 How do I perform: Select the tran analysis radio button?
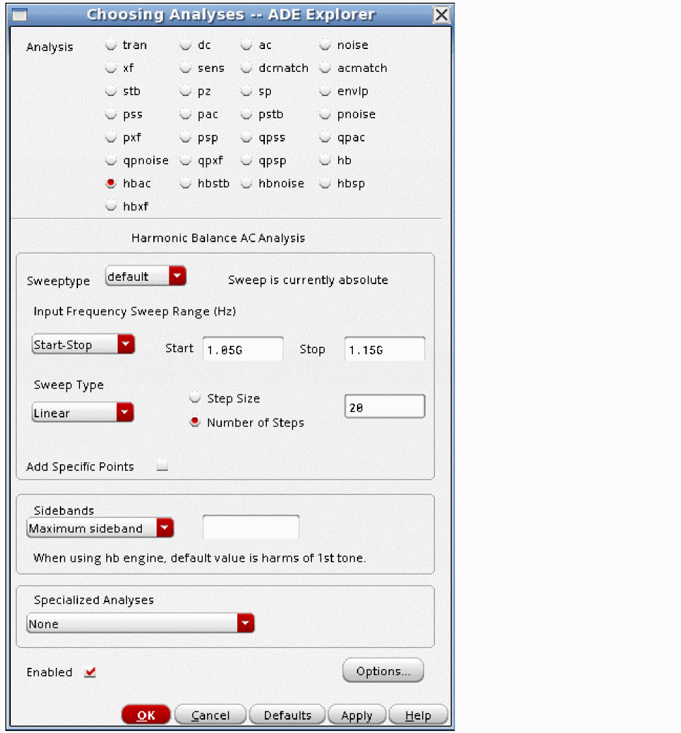pyautogui.click(x=111, y=45)
